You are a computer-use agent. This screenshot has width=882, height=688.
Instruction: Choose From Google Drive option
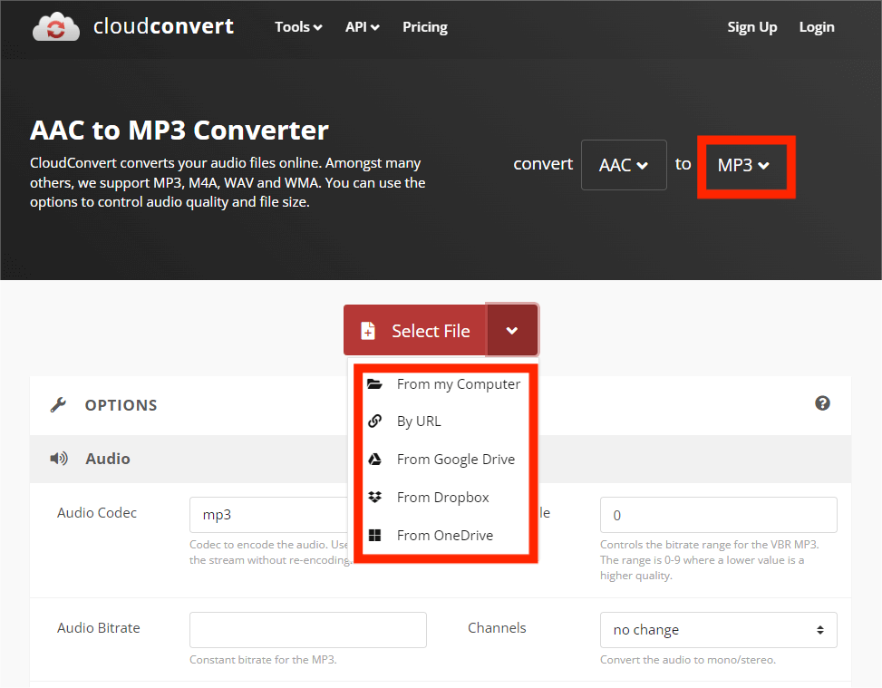point(444,460)
